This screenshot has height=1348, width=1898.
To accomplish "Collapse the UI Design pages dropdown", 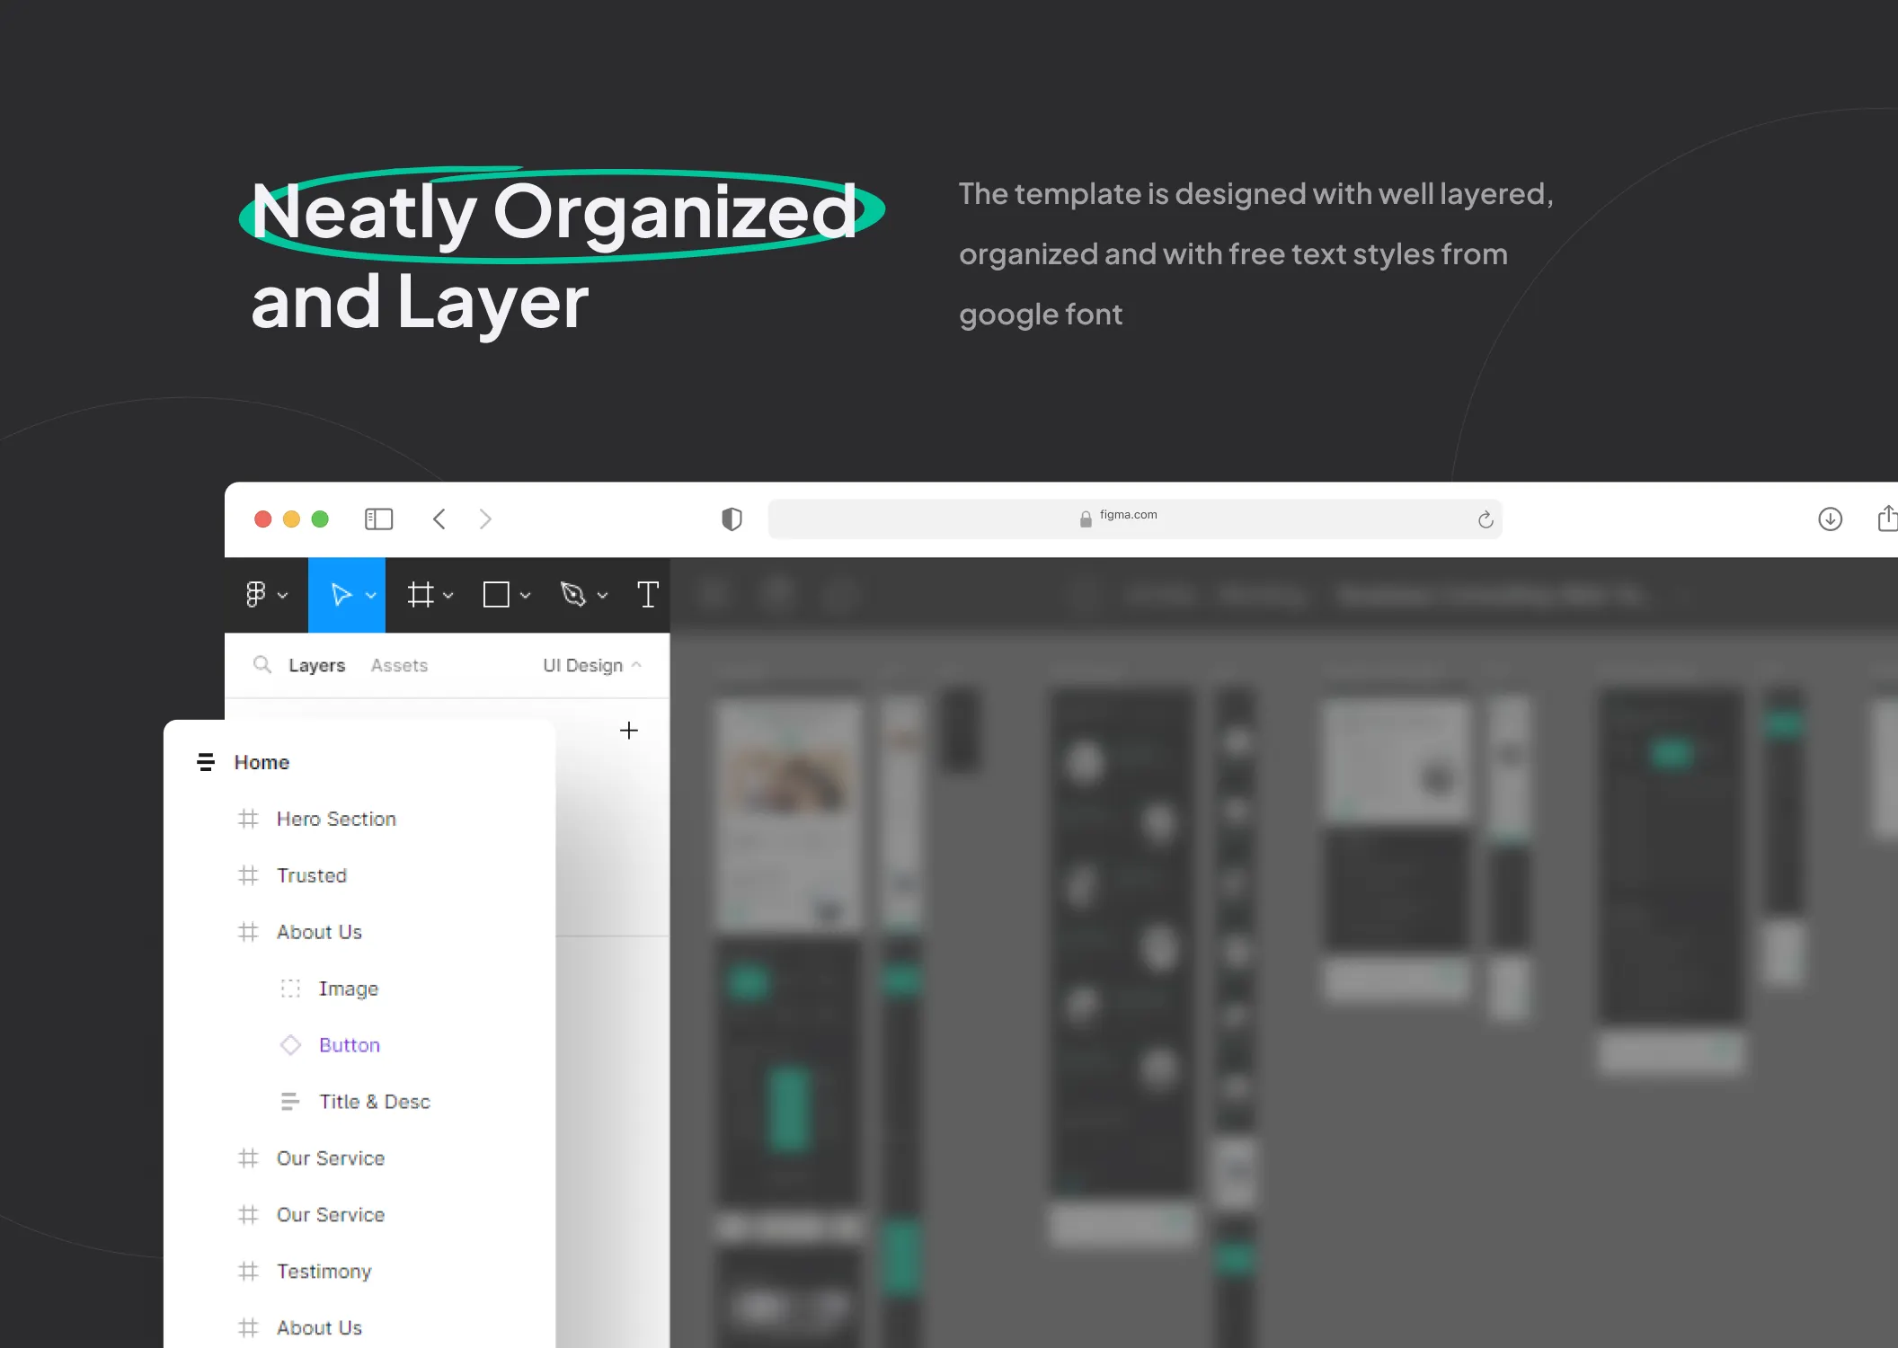I will 592,665.
